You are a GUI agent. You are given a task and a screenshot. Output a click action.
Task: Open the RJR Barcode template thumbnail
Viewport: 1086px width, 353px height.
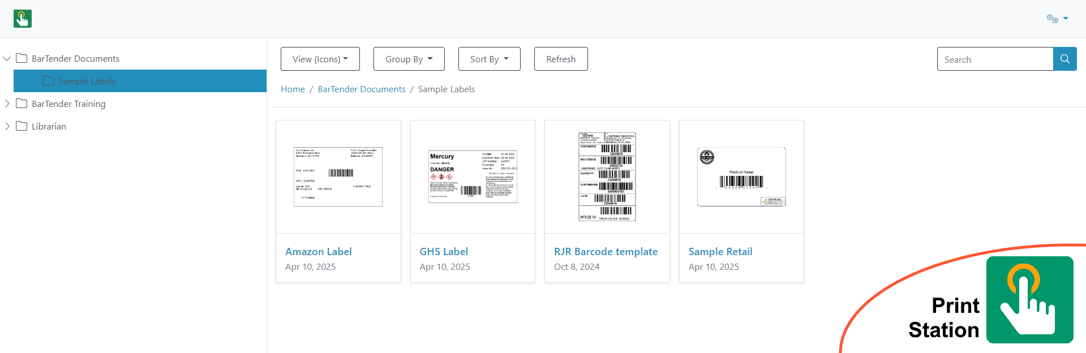(607, 176)
